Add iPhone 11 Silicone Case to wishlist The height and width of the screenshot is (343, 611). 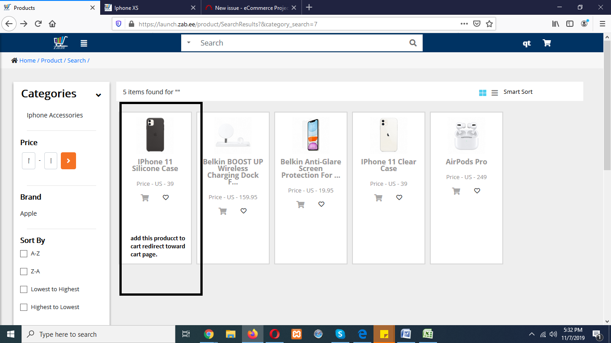point(165,197)
